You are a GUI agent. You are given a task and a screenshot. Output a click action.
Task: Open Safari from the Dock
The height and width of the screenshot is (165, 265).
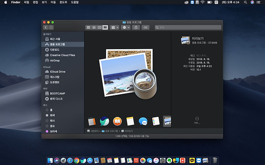tap(70, 161)
